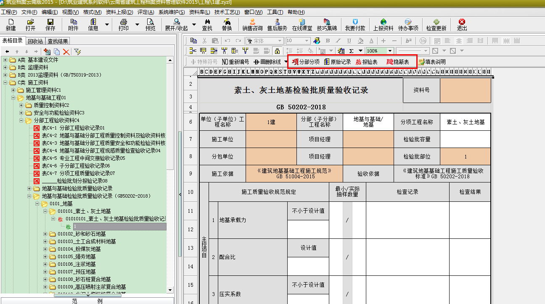Collapse the C类 施工资料 tree node
545x304 pixels.
click(5, 83)
